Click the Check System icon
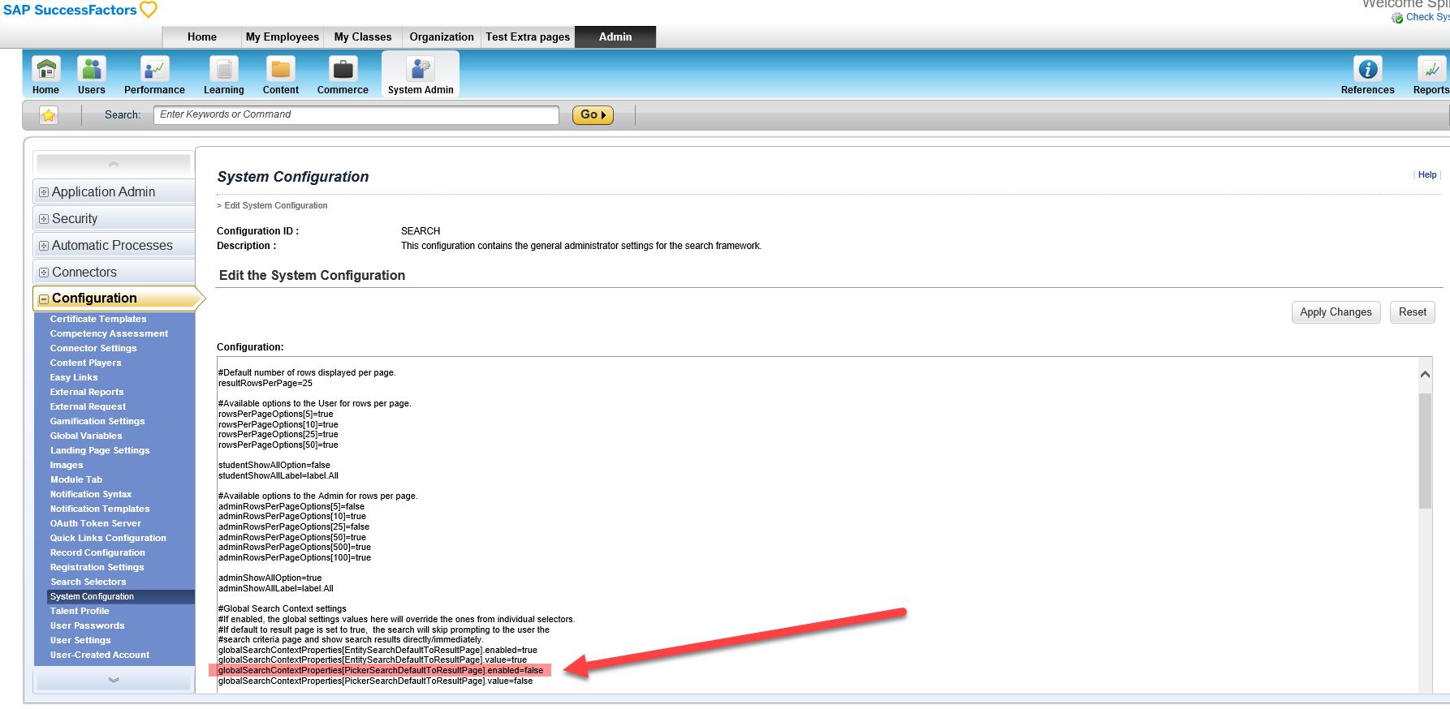 1397,18
